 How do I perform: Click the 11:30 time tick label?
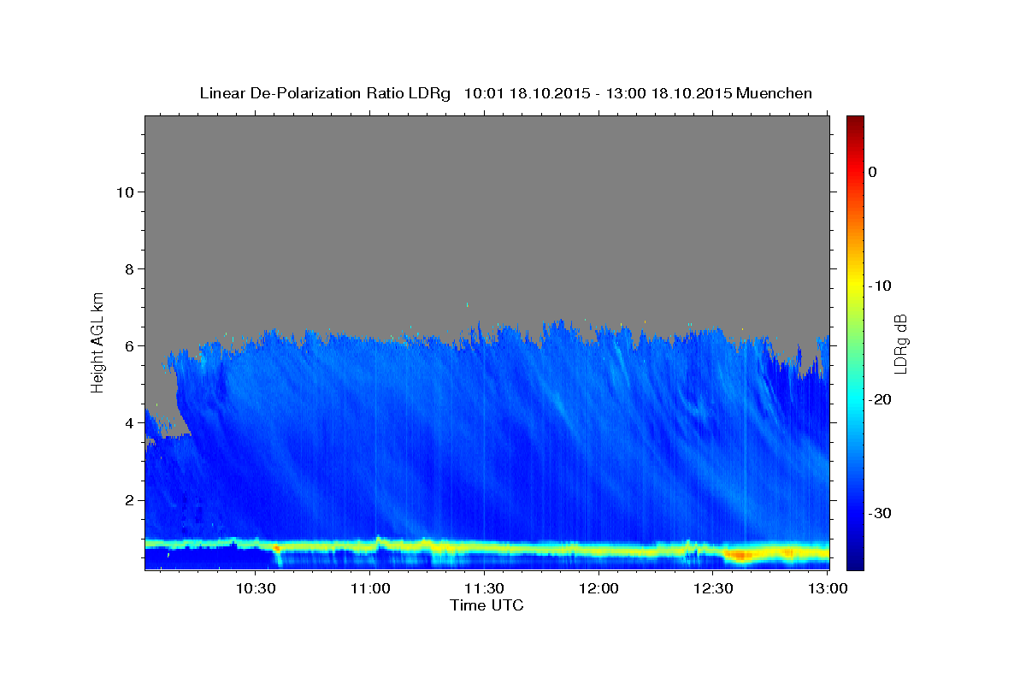484,589
